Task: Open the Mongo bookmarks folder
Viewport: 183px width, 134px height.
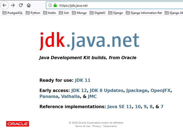Action: [79, 13]
